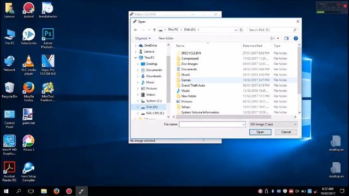
Task: Click the Open button
Action: click(x=260, y=132)
